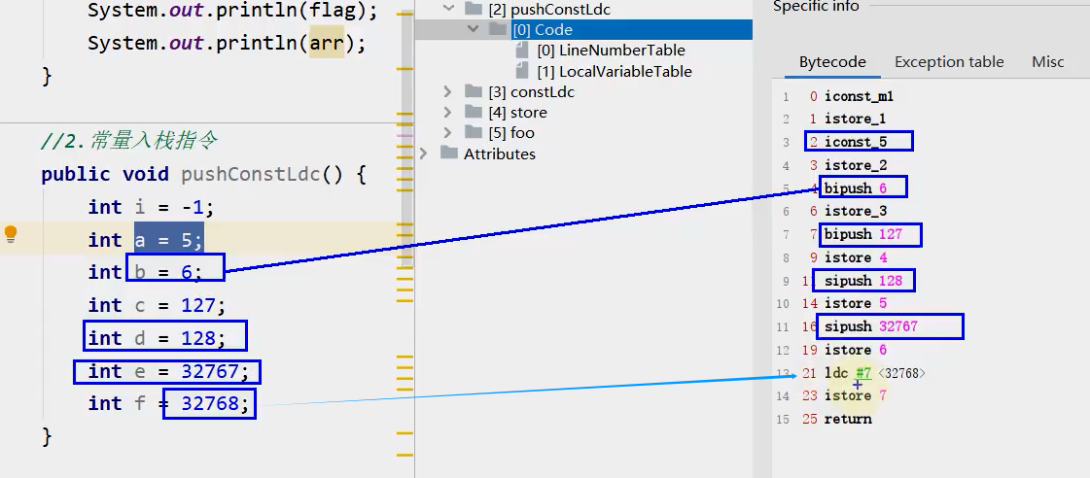Screen dimensions: 1090x478
Task: Click the yellow intention light bulb
Action: point(11,233)
